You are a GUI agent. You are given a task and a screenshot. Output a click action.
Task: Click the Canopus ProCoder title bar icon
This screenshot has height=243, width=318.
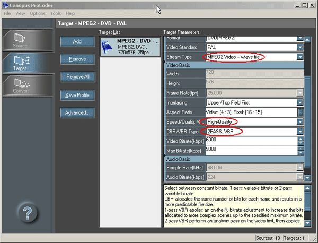pyautogui.click(x=5, y=5)
